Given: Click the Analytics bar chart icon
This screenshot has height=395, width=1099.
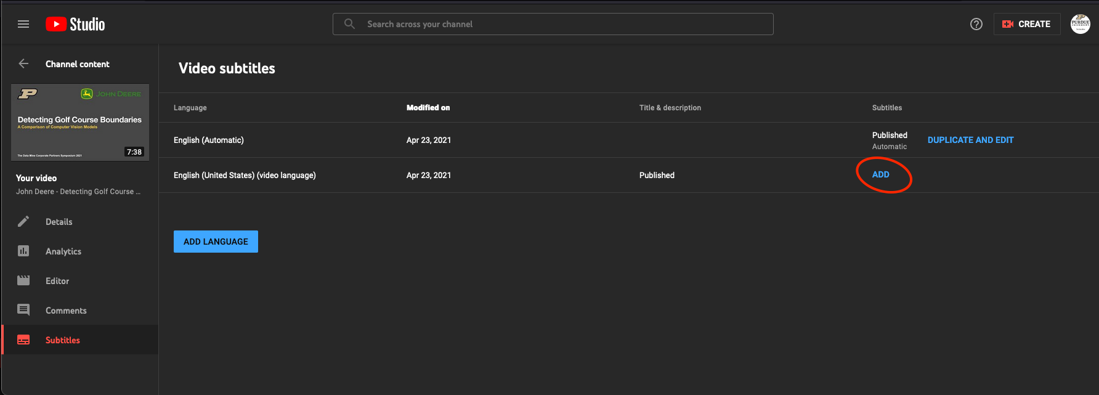Looking at the screenshot, I should (x=23, y=251).
